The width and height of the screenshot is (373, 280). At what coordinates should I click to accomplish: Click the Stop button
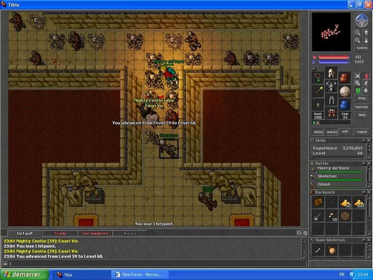[362, 98]
